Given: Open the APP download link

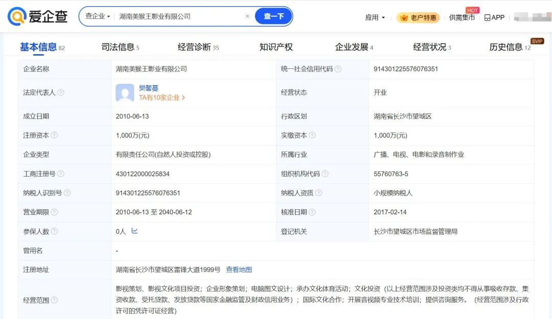Looking at the screenshot, I should click(x=494, y=17).
